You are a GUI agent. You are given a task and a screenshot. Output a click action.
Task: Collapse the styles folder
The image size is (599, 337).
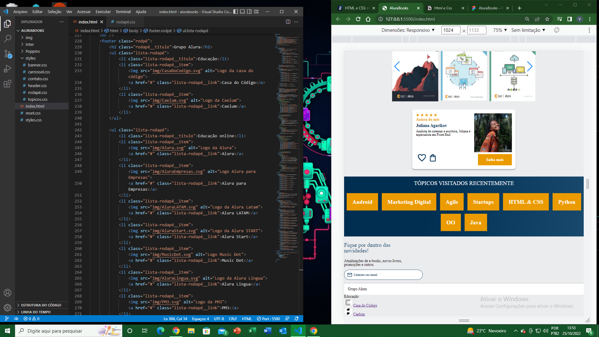tap(42, 58)
